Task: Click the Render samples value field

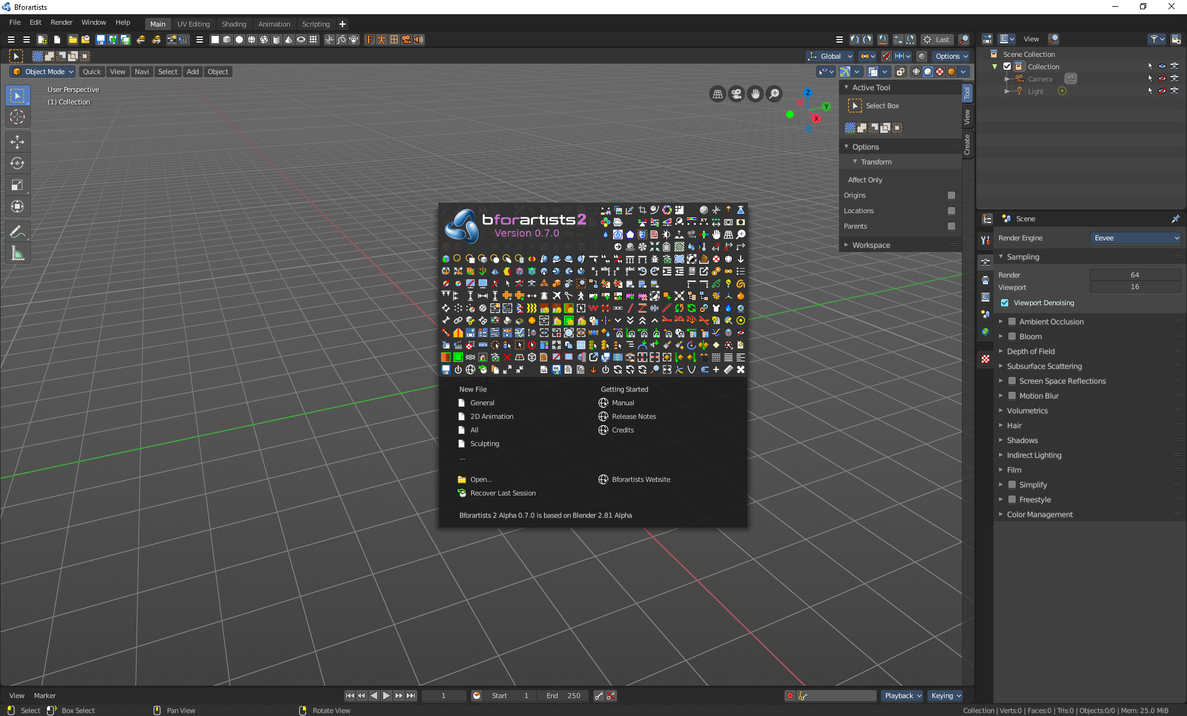Action: [x=1134, y=275]
